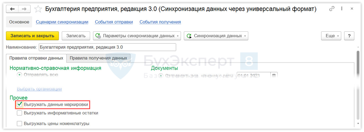The image size is (364, 132).
Task: Open the three-dot window options menu
Action: pyautogui.click(x=342, y=9)
